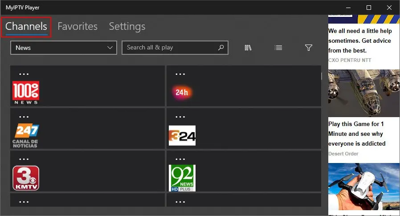The height and width of the screenshot is (216, 400).
Task: Play the 92 News HD Plus channel
Action: 182,178
